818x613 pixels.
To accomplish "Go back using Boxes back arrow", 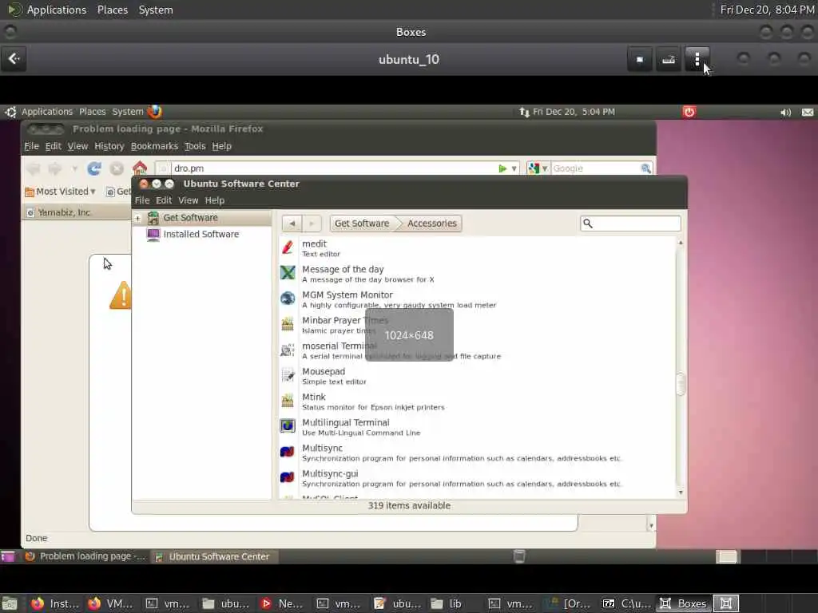I will pos(14,59).
